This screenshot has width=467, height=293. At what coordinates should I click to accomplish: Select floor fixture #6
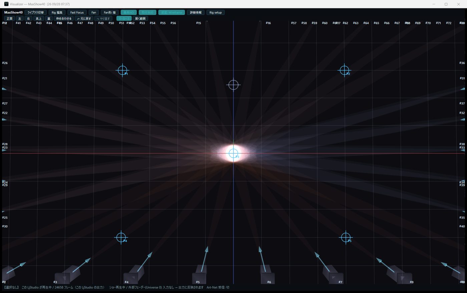[268, 274]
